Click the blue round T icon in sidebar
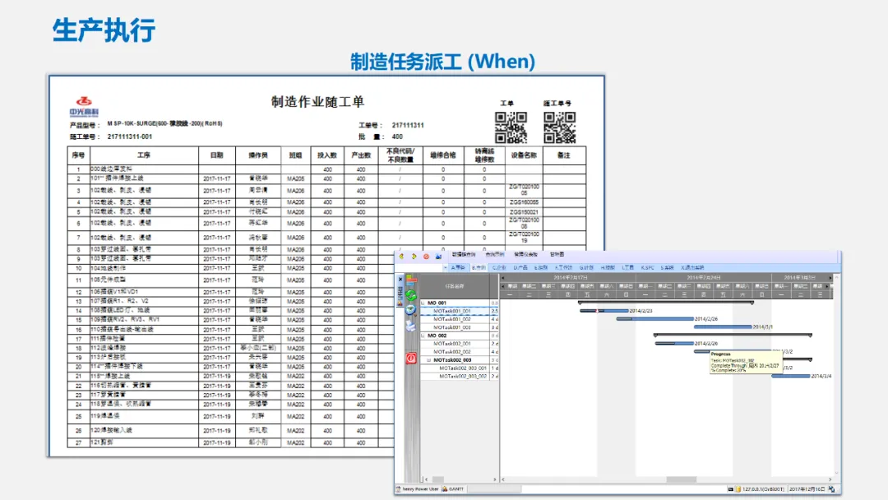 pos(410,310)
